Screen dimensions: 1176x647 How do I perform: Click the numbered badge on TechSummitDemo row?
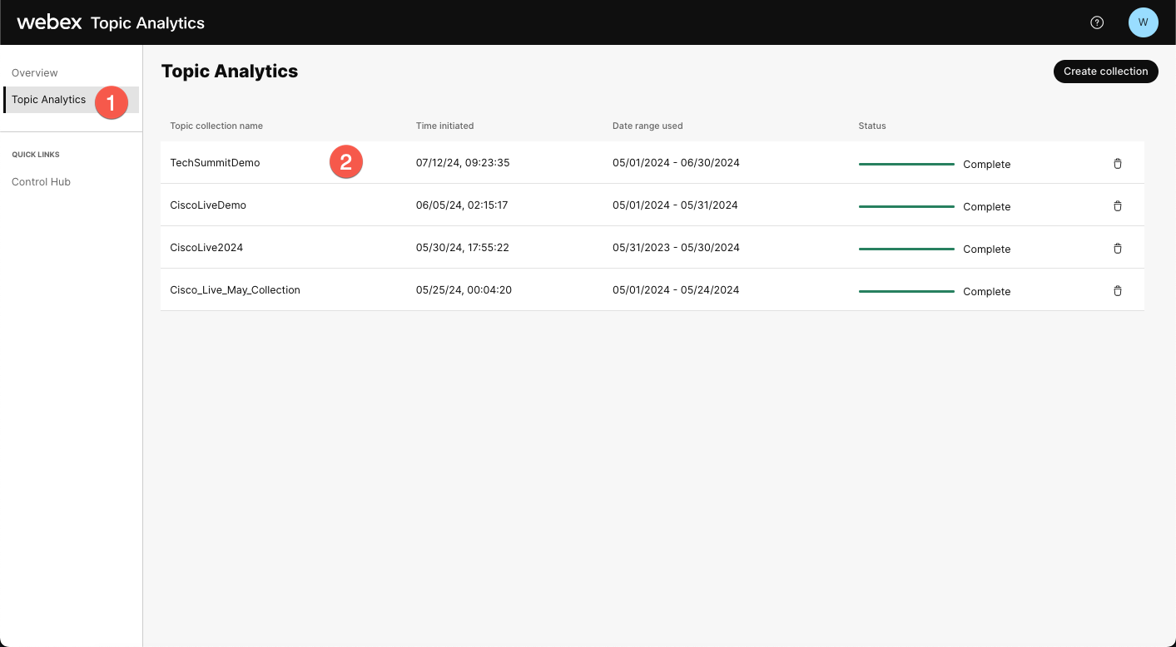tap(346, 162)
